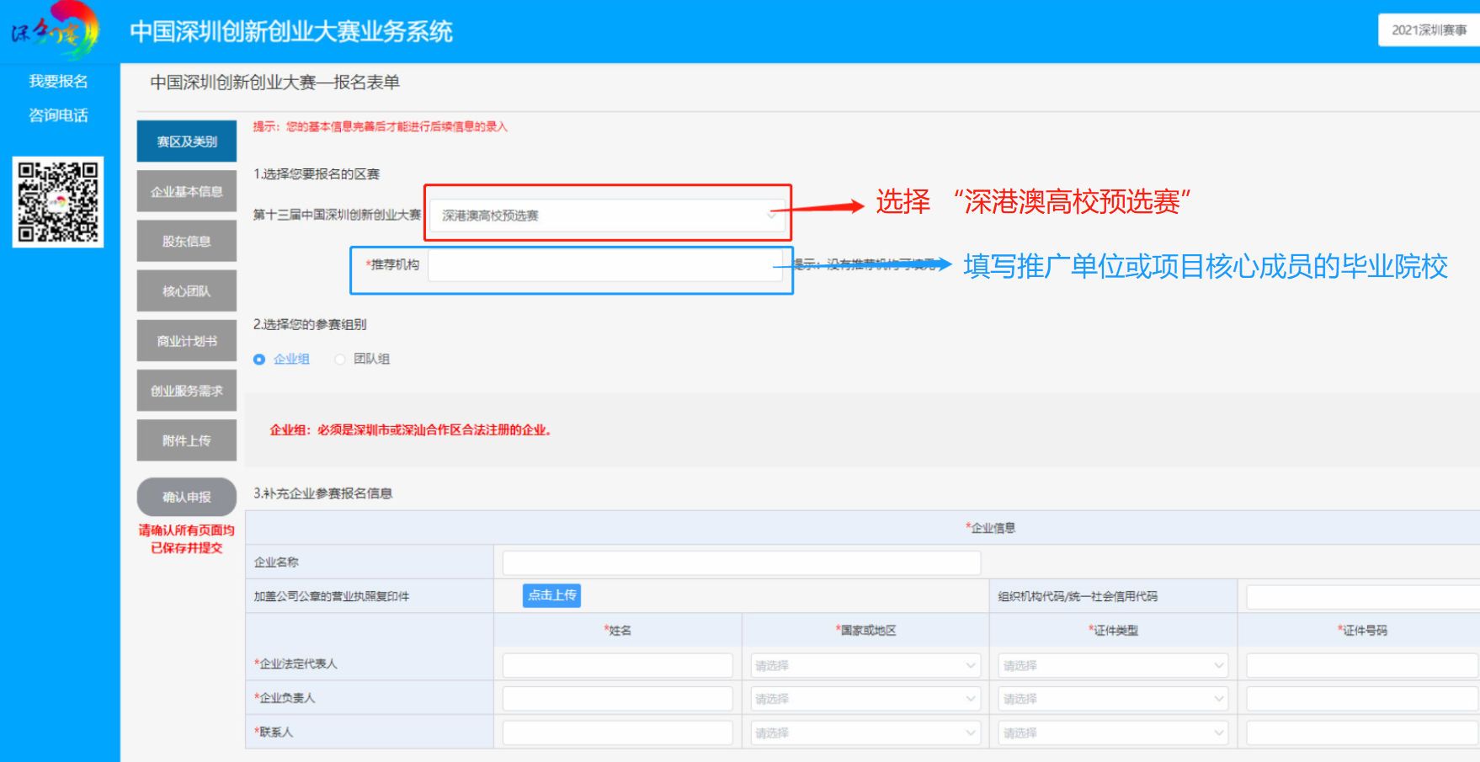Click the Shenzhen competition logo icon
1480x762 pixels.
[x=56, y=30]
